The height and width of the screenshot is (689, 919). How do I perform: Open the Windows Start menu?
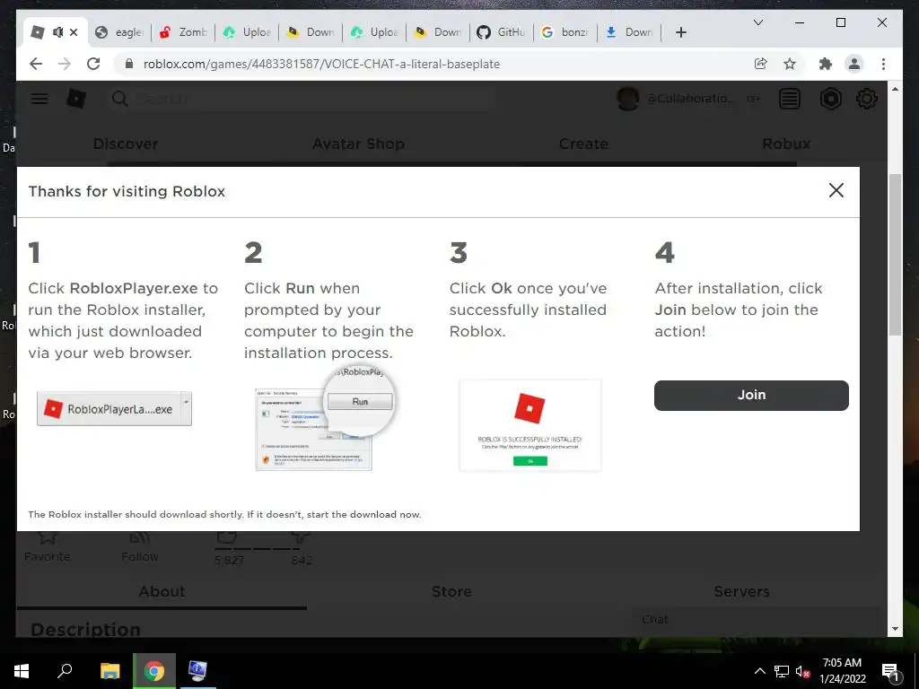(x=22, y=671)
